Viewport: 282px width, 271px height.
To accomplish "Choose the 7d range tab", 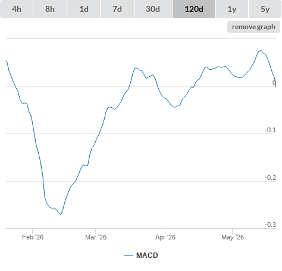I will pyautogui.click(x=117, y=9).
